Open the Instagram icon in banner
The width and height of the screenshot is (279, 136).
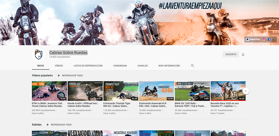(x=264, y=39)
